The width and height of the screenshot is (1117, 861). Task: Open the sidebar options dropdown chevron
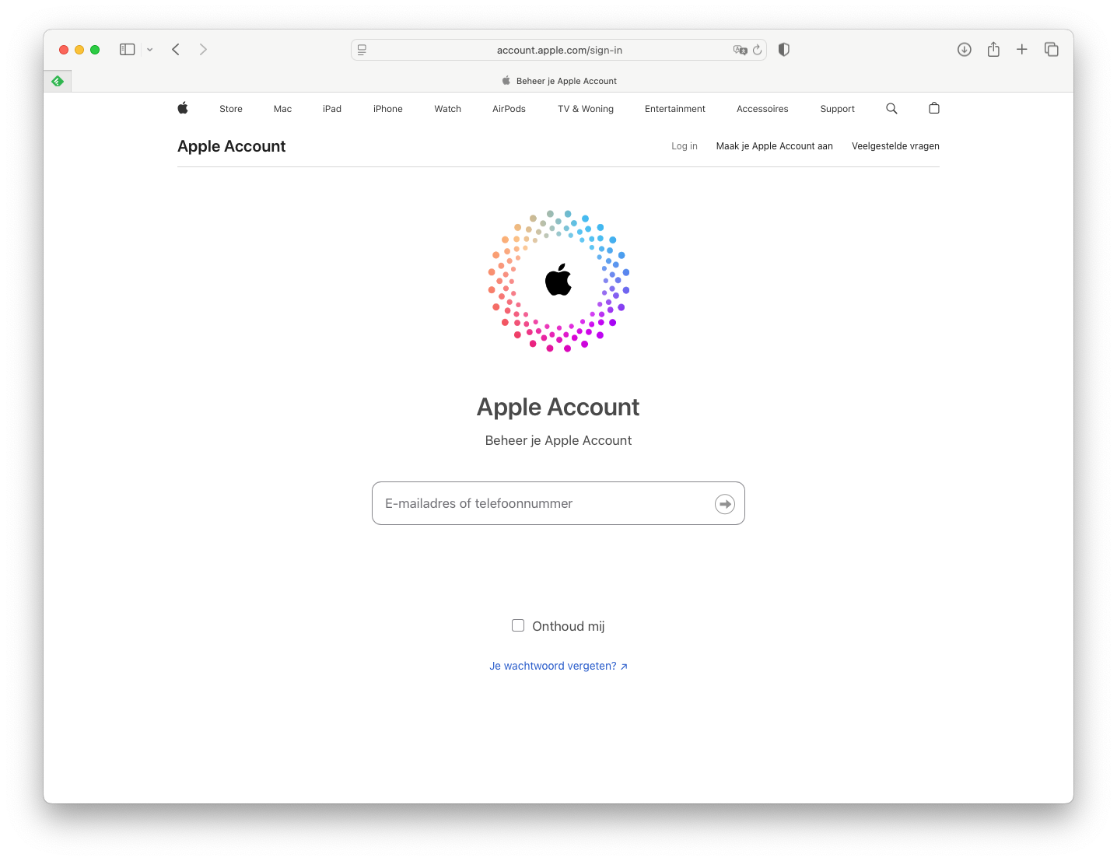click(149, 50)
